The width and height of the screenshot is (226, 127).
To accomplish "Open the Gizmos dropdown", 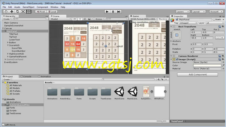I will click(x=99, y=19).
